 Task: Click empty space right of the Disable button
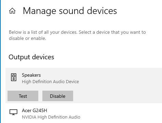tap(117, 96)
